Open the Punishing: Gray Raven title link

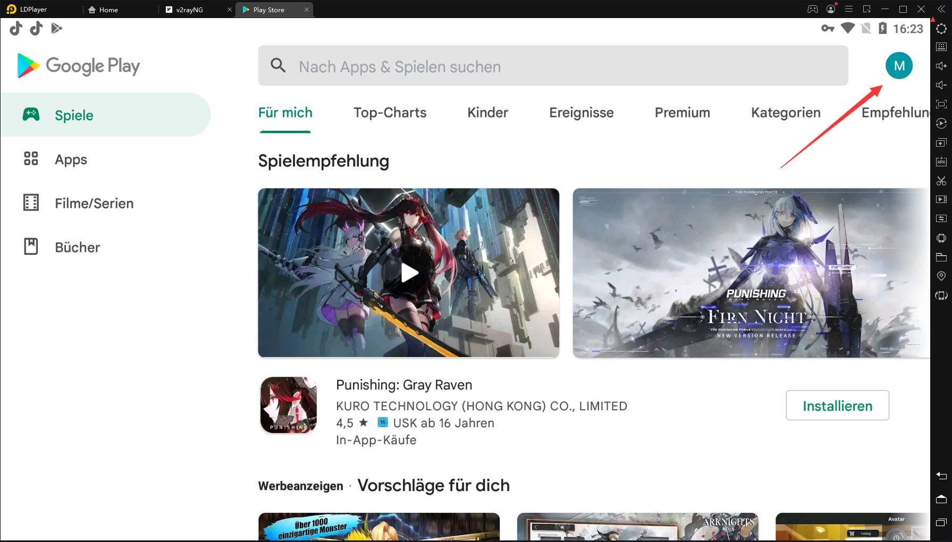pos(404,385)
